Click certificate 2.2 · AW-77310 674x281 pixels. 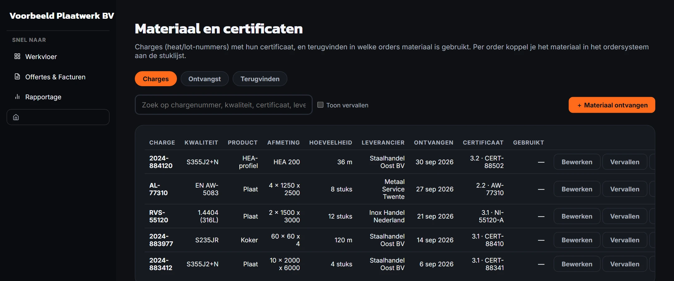pyautogui.click(x=490, y=189)
